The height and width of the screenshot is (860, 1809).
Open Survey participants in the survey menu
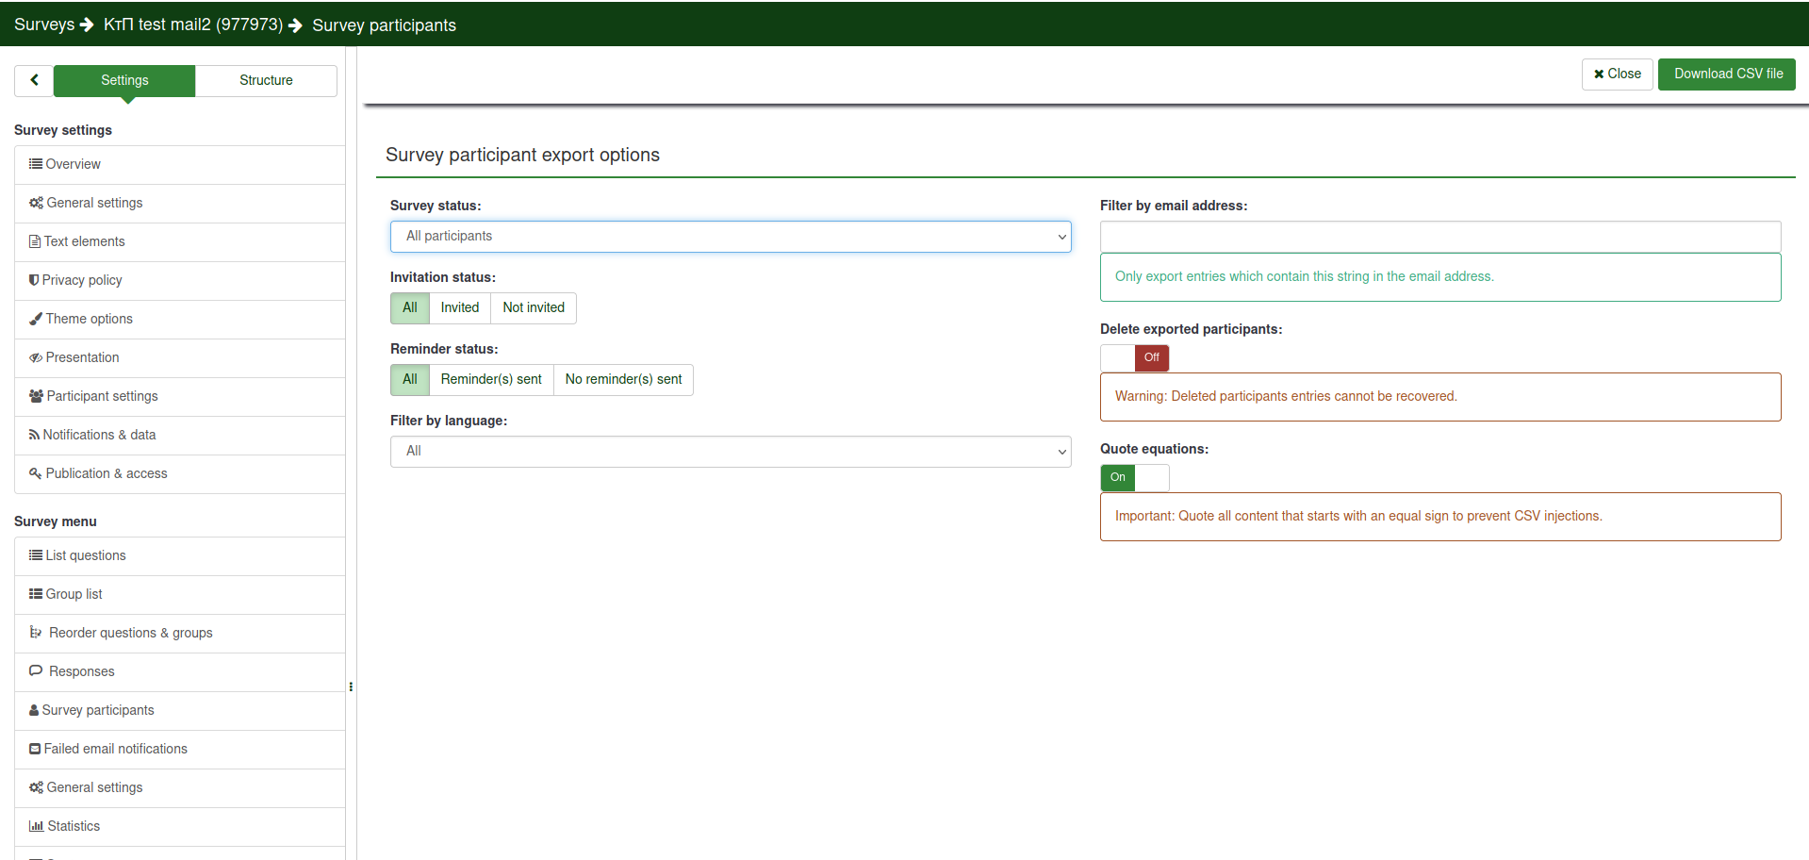[98, 710]
